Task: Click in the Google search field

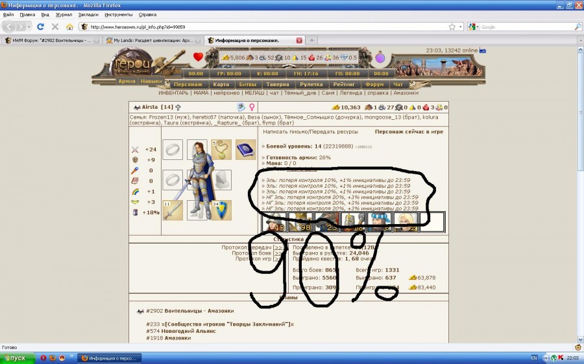Action: [527, 27]
